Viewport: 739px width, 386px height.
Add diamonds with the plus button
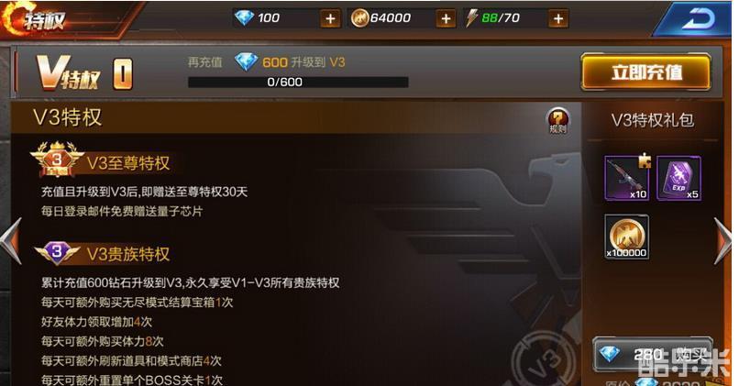coord(330,19)
